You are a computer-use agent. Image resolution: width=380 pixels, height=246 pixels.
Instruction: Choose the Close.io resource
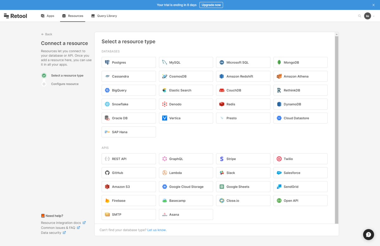[243, 201]
